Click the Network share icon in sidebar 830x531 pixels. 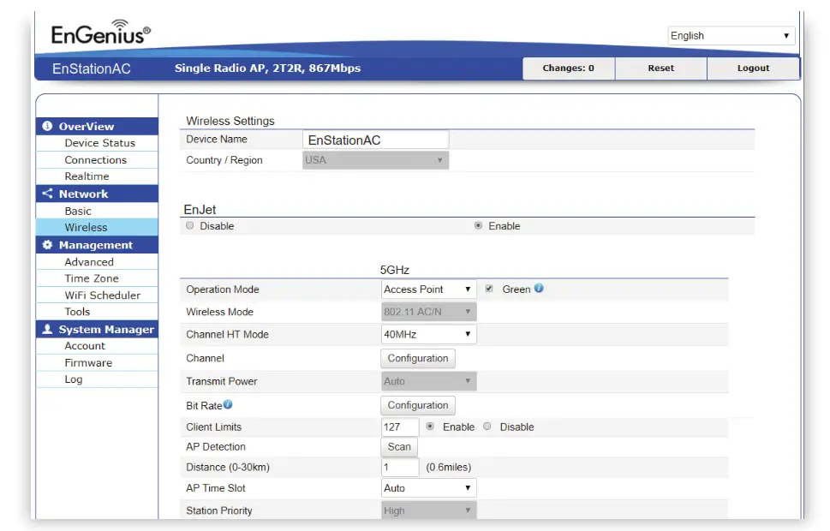[47, 194]
